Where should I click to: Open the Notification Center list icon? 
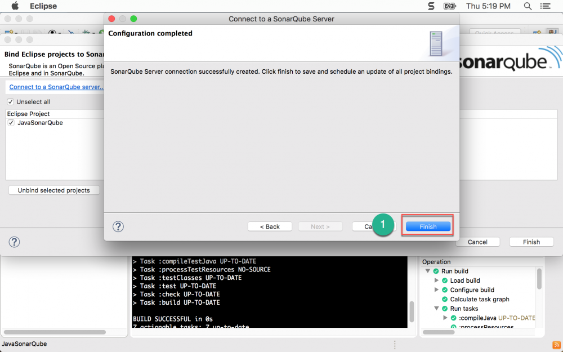click(x=545, y=6)
